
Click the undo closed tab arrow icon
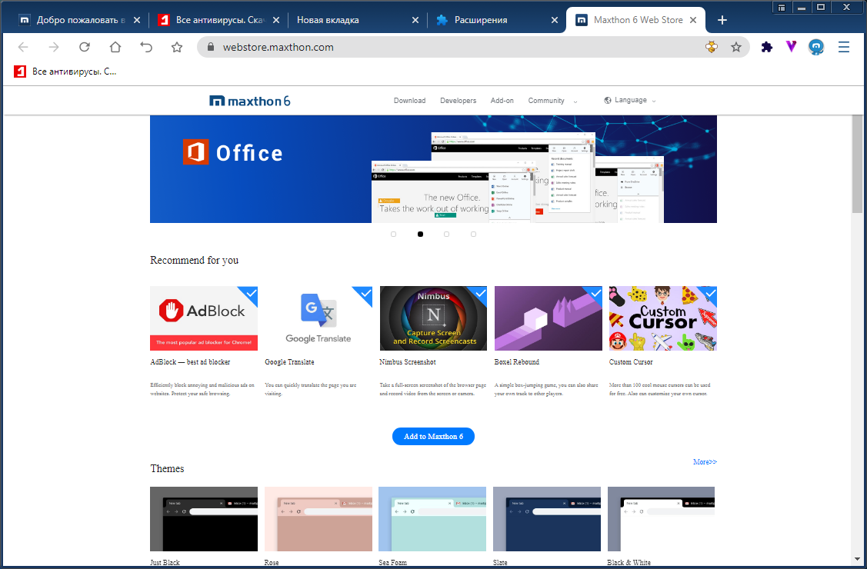146,47
